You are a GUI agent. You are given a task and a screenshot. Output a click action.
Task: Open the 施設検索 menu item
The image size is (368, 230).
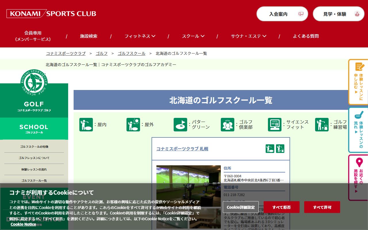pos(89,36)
